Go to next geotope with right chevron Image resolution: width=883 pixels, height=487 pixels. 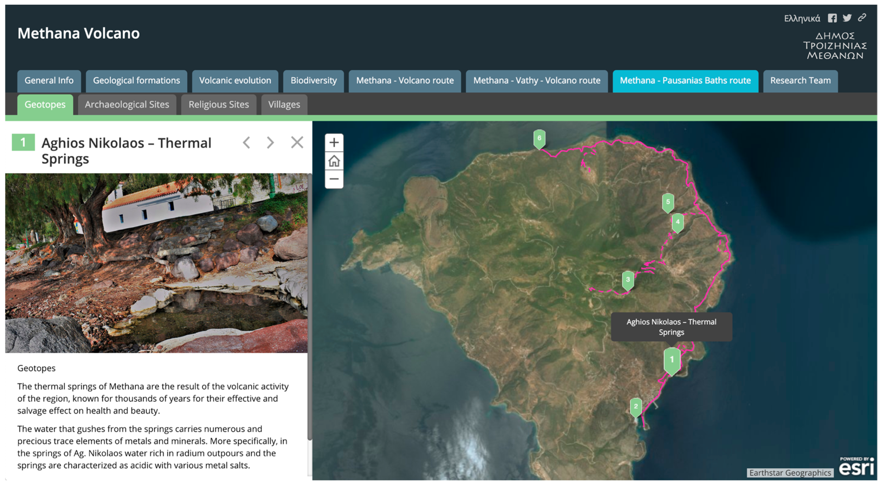coord(270,143)
